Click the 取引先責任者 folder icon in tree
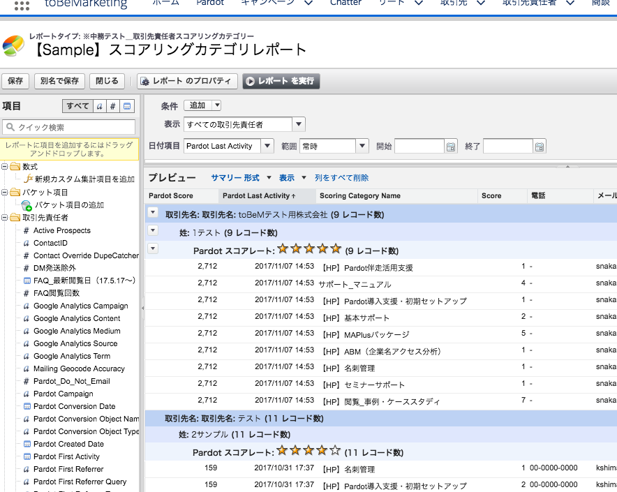 (x=15, y=218)
